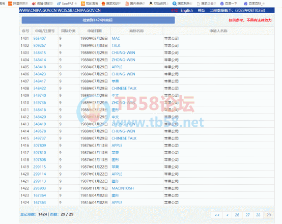Click the 商标名称 column header
Image resolution: width=282 pixels, height=224 pixels.
(x=136, y=31)
